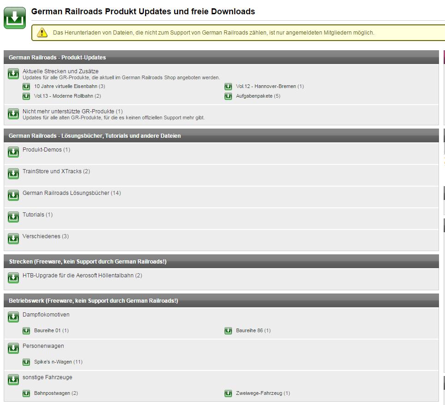Click the green icon beside TrainStore und XTracks
Viewport: 445px width, 405px height.
click(x=13, y=174)
